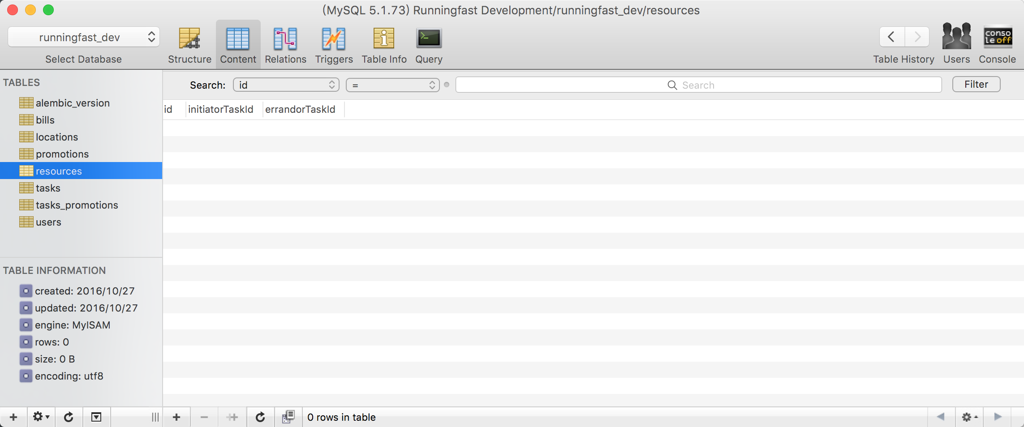This screenshot has width=1024, height=427.
Task: Click the 'rows: 0' info row
Action: coord(44,342)
